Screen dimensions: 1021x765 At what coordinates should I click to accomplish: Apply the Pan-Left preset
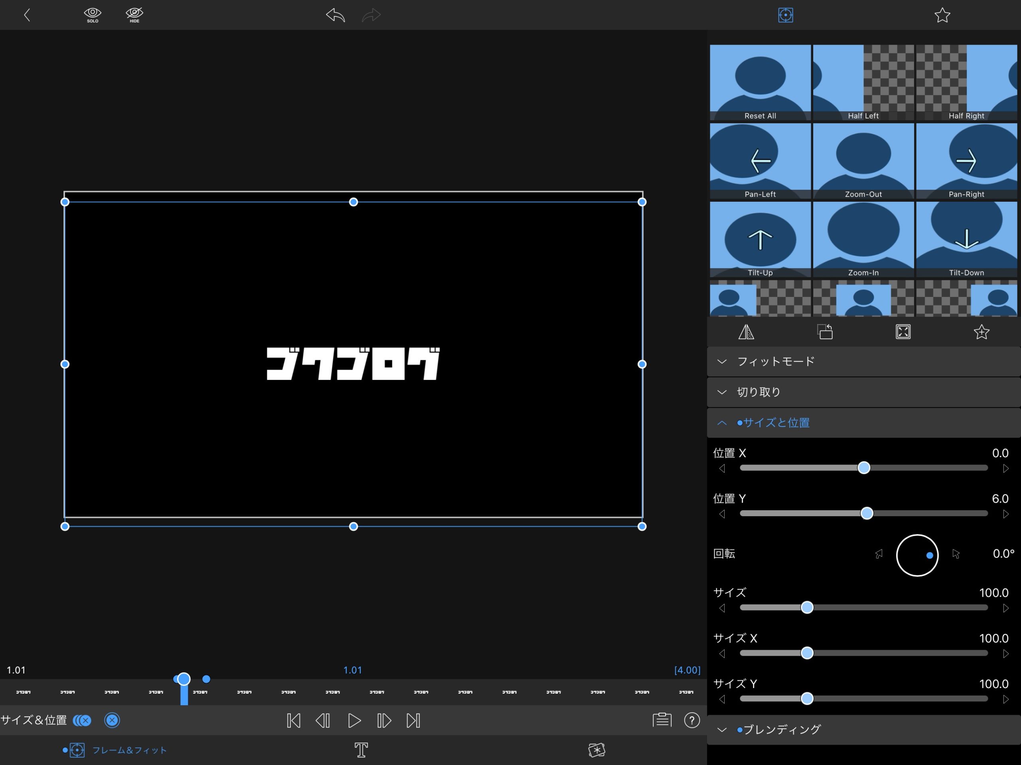tap(760, 161)
